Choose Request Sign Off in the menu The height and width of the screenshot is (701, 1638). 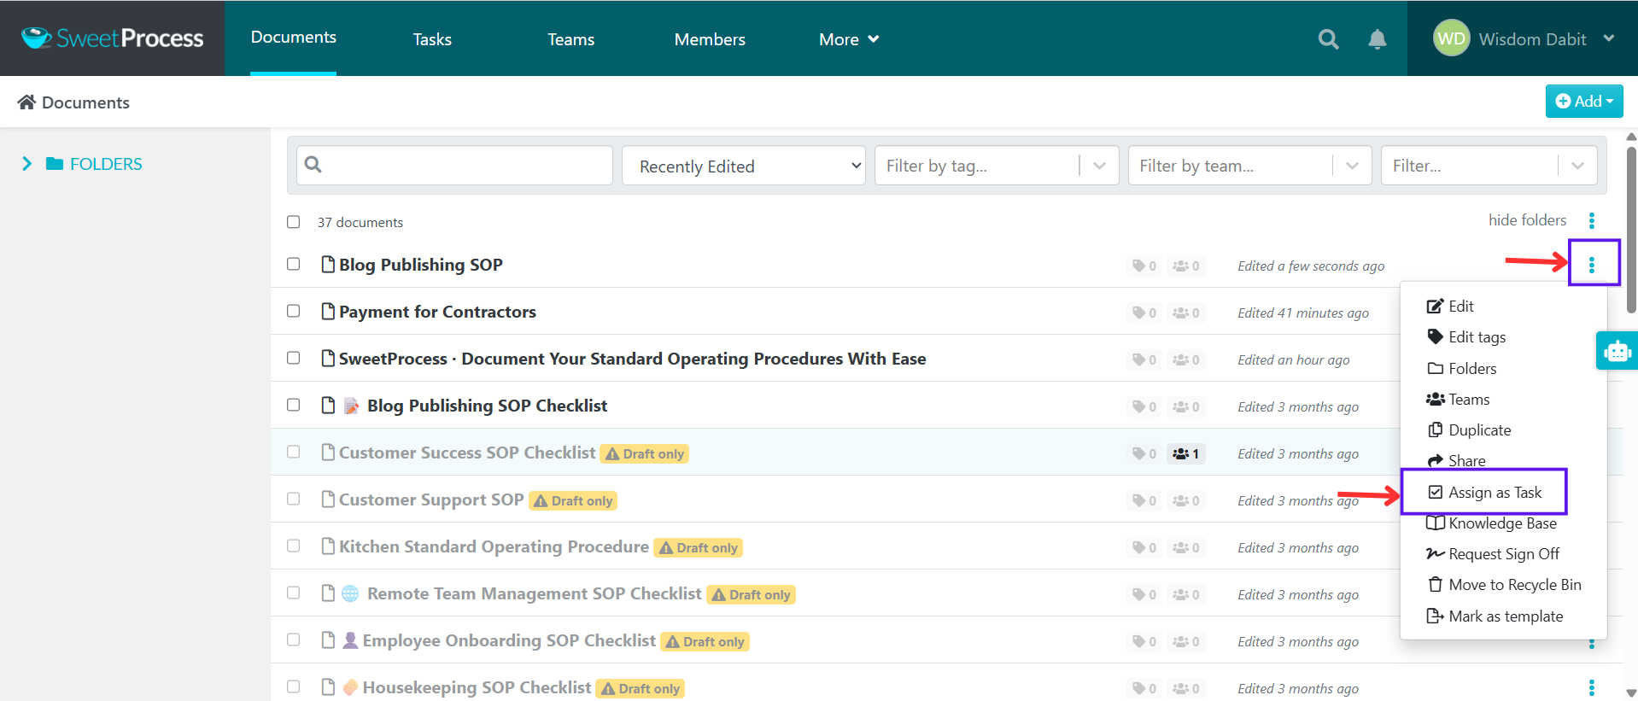pos(1493,554)
